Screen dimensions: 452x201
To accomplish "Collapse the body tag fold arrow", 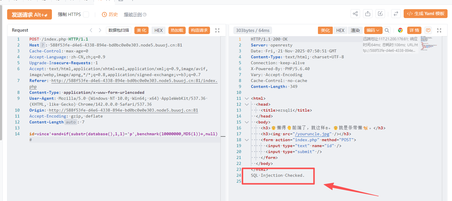I will [x=246, y=122].
